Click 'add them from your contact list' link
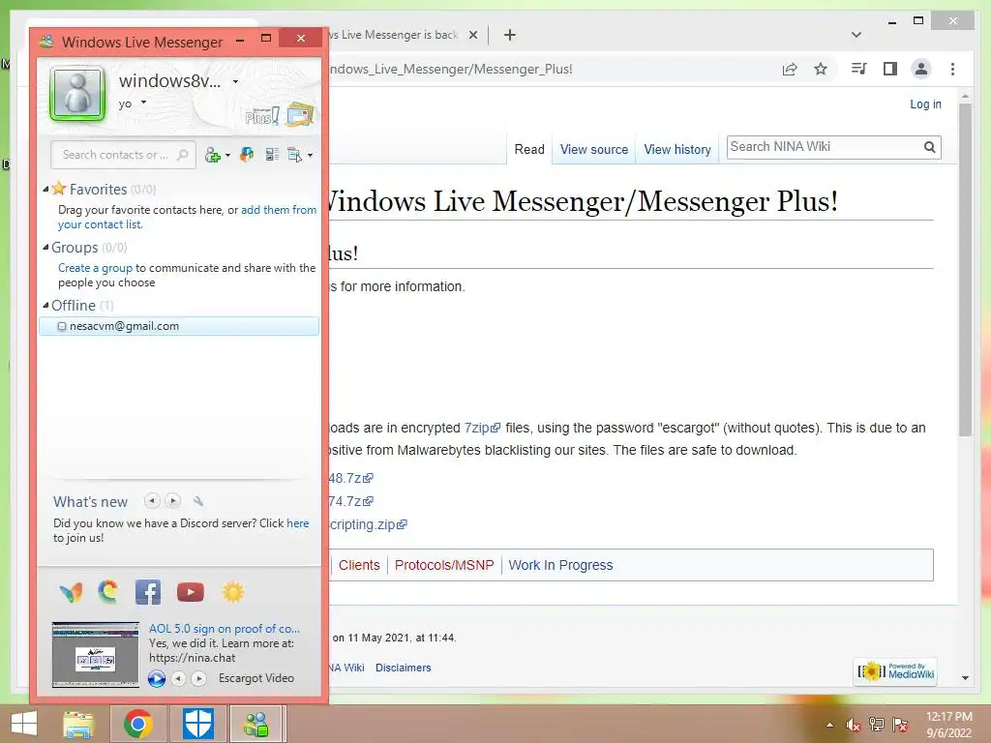 point(278,210)
